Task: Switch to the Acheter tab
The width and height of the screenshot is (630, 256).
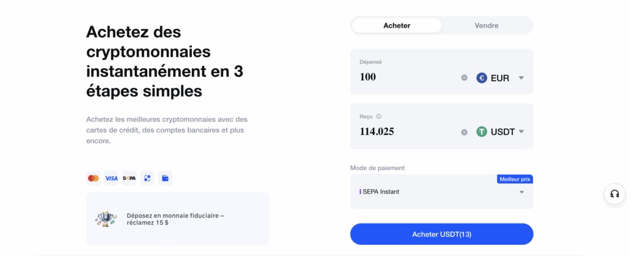Action: (x=397, y=26)
